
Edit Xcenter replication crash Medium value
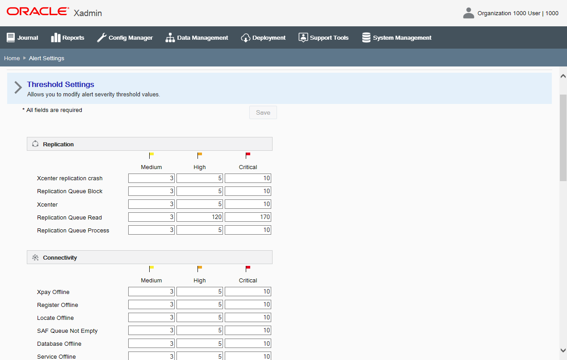(151, 178)
